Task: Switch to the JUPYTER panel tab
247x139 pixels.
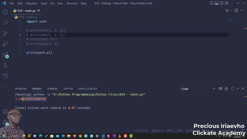Action: coord(68,89)
